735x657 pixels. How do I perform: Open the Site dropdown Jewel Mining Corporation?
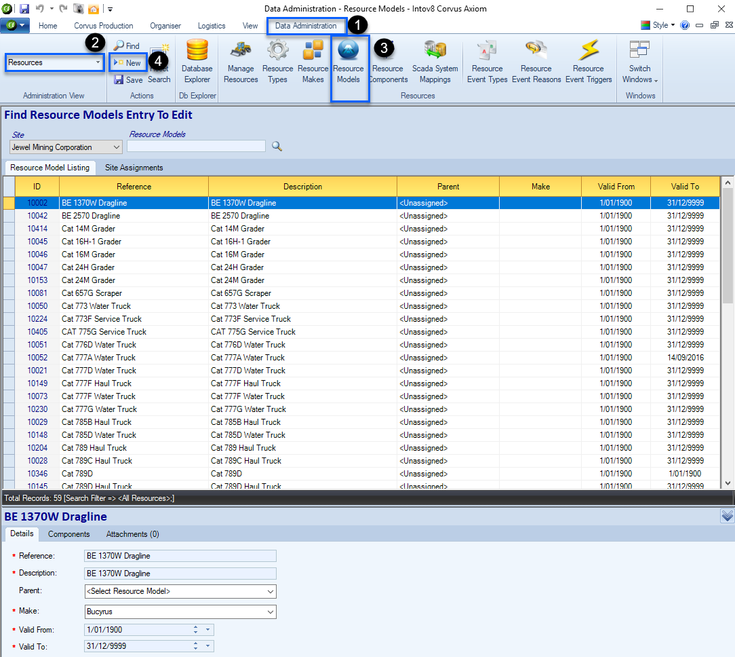pyautogui.click(x=66, y=147)
